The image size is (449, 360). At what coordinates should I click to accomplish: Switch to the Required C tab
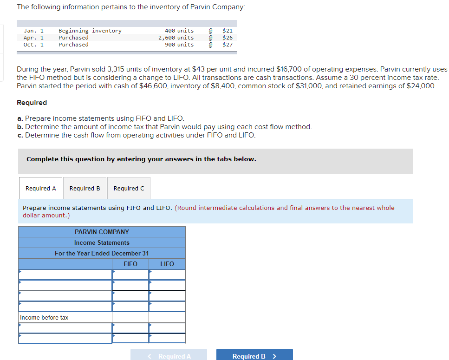coord(129,188)
